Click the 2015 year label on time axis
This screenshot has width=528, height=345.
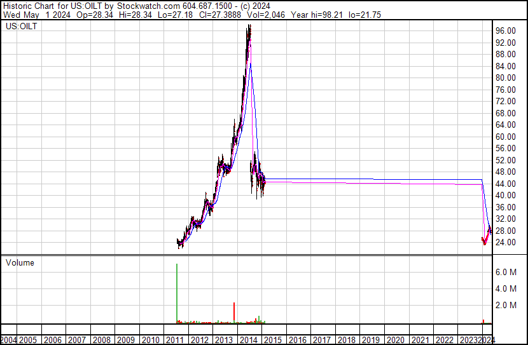[273, 341]
